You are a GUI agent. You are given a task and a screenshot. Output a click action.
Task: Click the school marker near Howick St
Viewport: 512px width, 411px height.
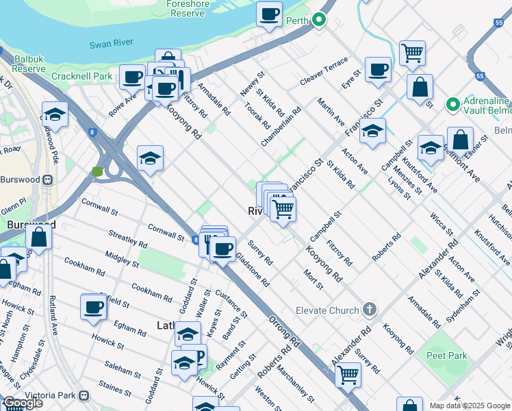pyautogui.click(x=184, y=364)
